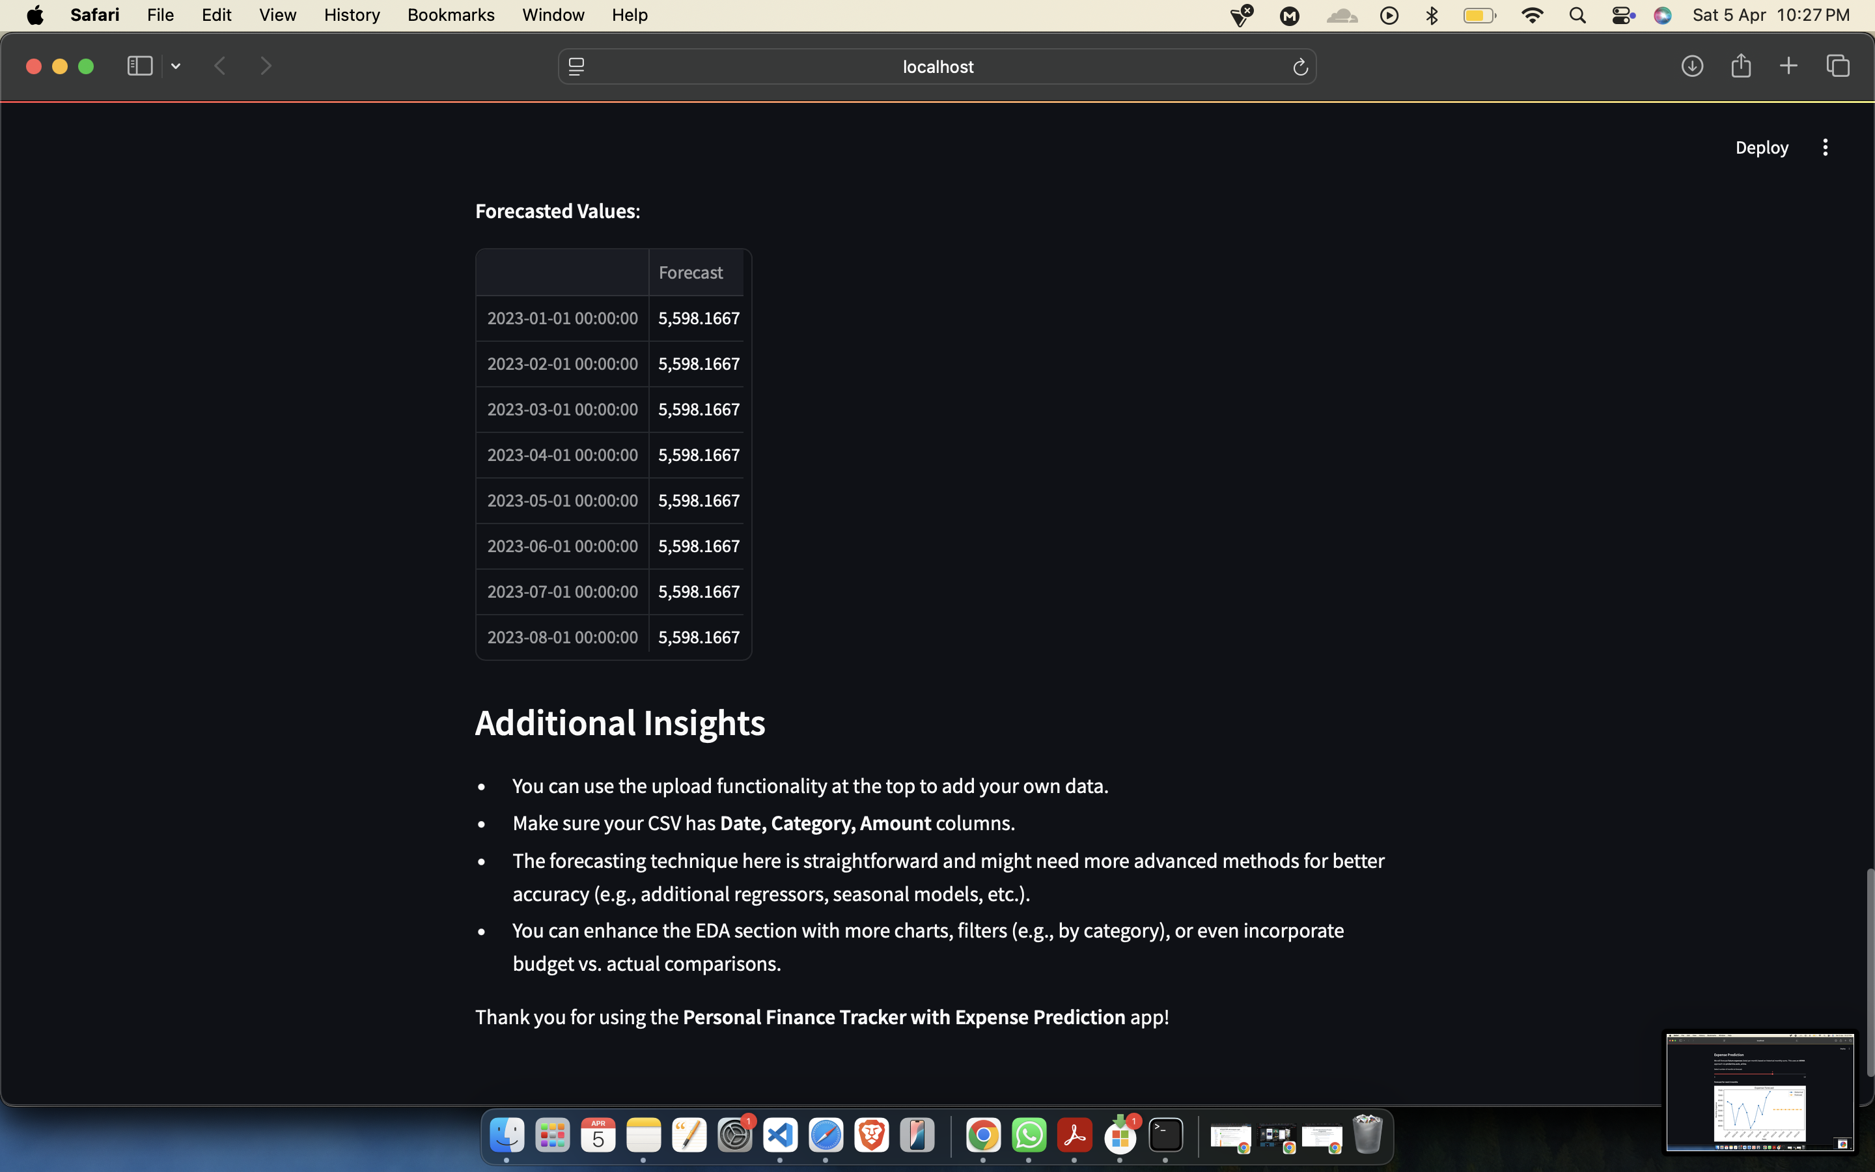Click the Wi-Fi status icon

[x=1532, y=16]
